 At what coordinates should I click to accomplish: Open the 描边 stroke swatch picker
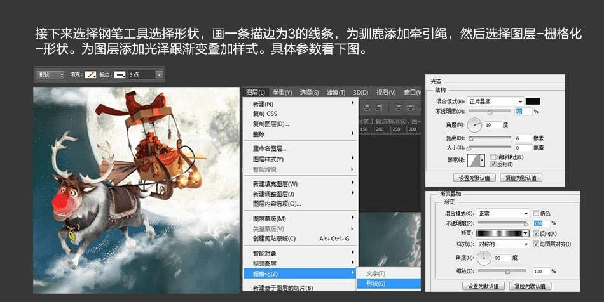click(x=120, y=74)
